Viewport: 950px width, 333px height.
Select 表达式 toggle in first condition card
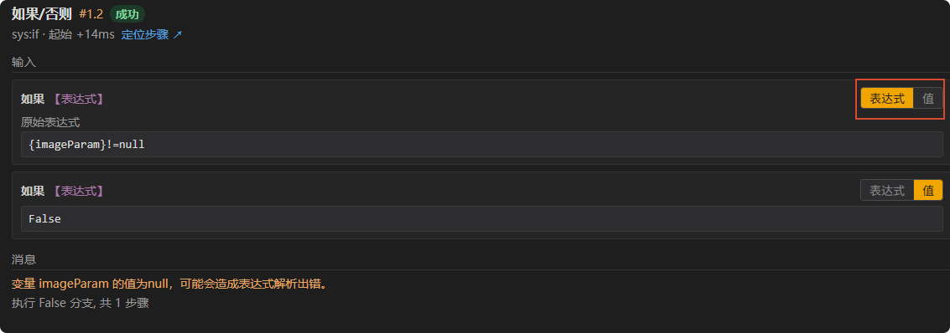click(x=887, y=99)
